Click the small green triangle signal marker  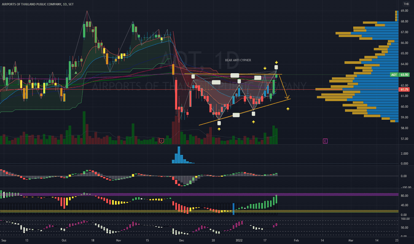[x=76, y=73]
